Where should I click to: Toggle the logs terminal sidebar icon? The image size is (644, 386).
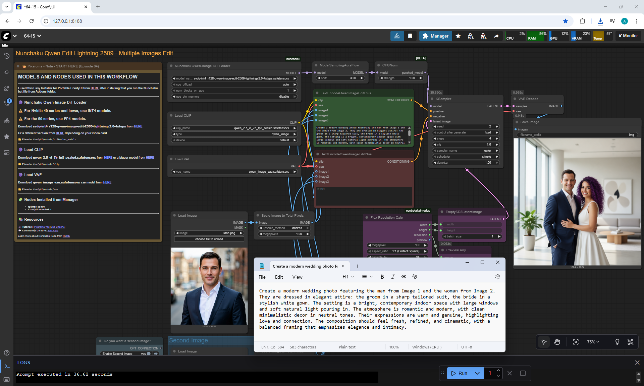(7, 366)
